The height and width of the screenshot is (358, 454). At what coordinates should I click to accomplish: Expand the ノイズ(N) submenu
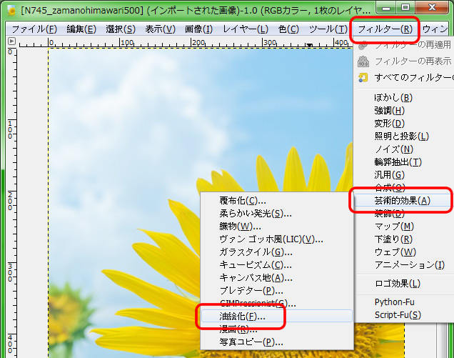405,149
